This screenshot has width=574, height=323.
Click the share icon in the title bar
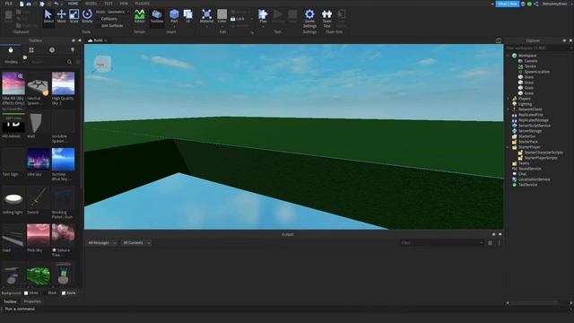[536, 4]
